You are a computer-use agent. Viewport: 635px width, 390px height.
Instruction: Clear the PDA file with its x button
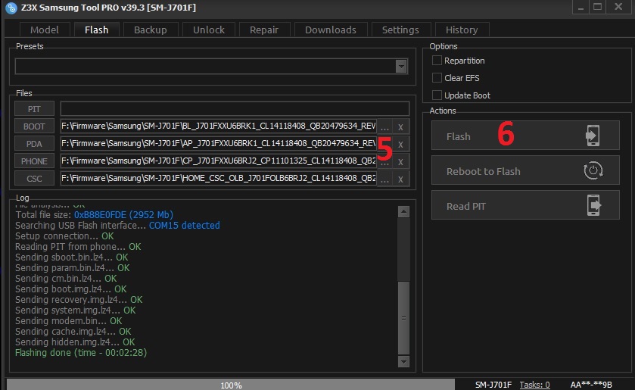coord(400,144)
